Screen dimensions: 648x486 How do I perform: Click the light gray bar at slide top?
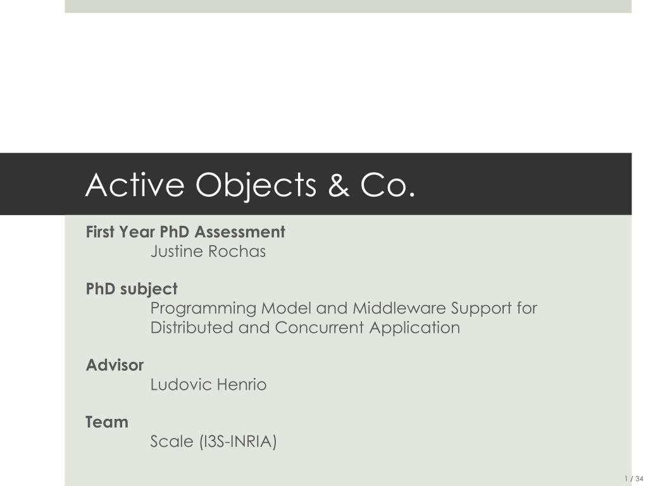pyautogui.click(x=348, y=6)
